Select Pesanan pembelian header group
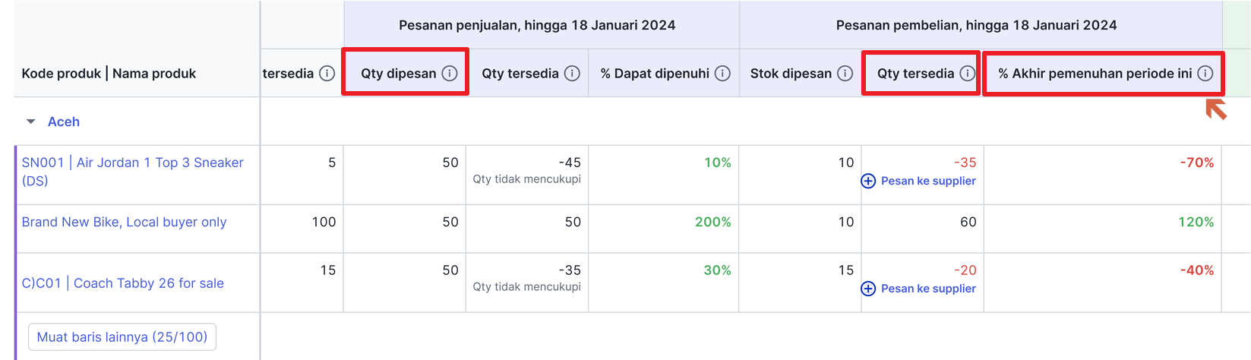Screen dimensions: 1251x360 coord(976,25)
